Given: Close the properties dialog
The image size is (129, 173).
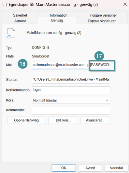Looking at the screenshot, I should 125,5.
